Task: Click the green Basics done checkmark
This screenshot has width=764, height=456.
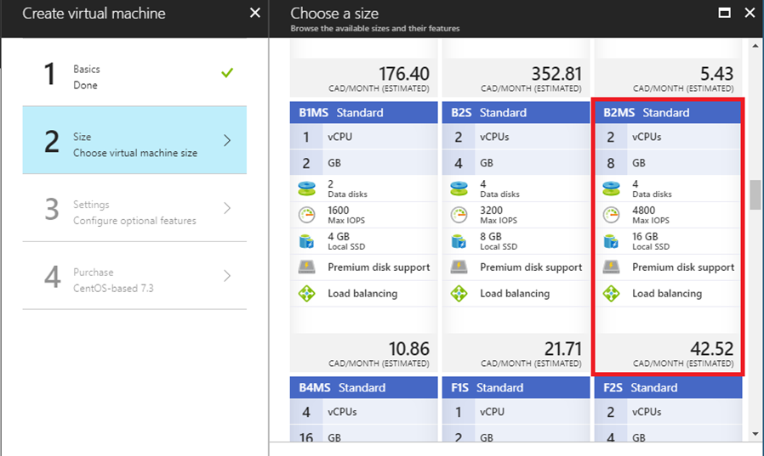Action: point(227,73)
